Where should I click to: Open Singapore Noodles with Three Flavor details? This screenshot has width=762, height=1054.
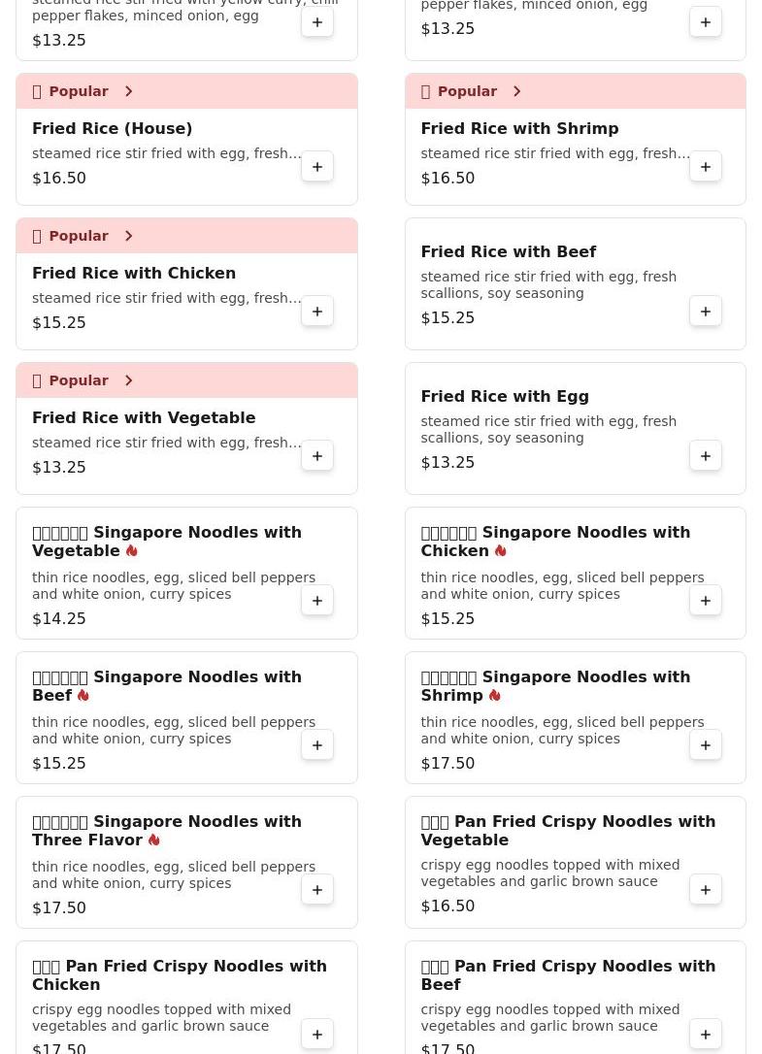coord(166,831)
